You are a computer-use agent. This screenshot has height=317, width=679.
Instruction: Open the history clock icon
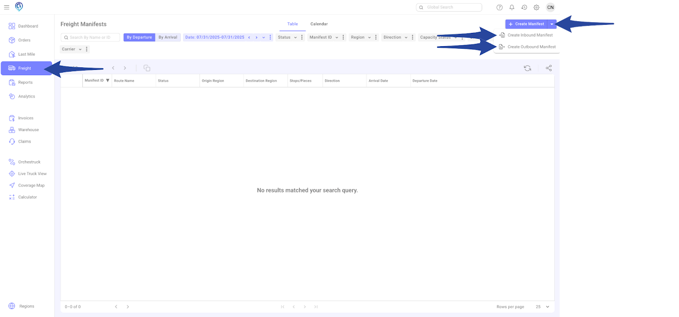pyautogui.click(x=524, y=7)
